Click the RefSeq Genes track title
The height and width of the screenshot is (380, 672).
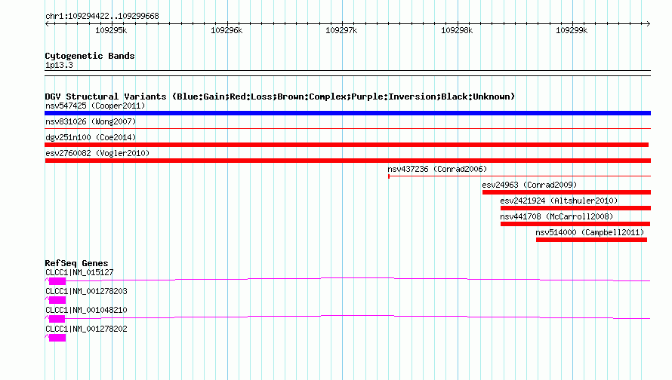pos(76,263)
